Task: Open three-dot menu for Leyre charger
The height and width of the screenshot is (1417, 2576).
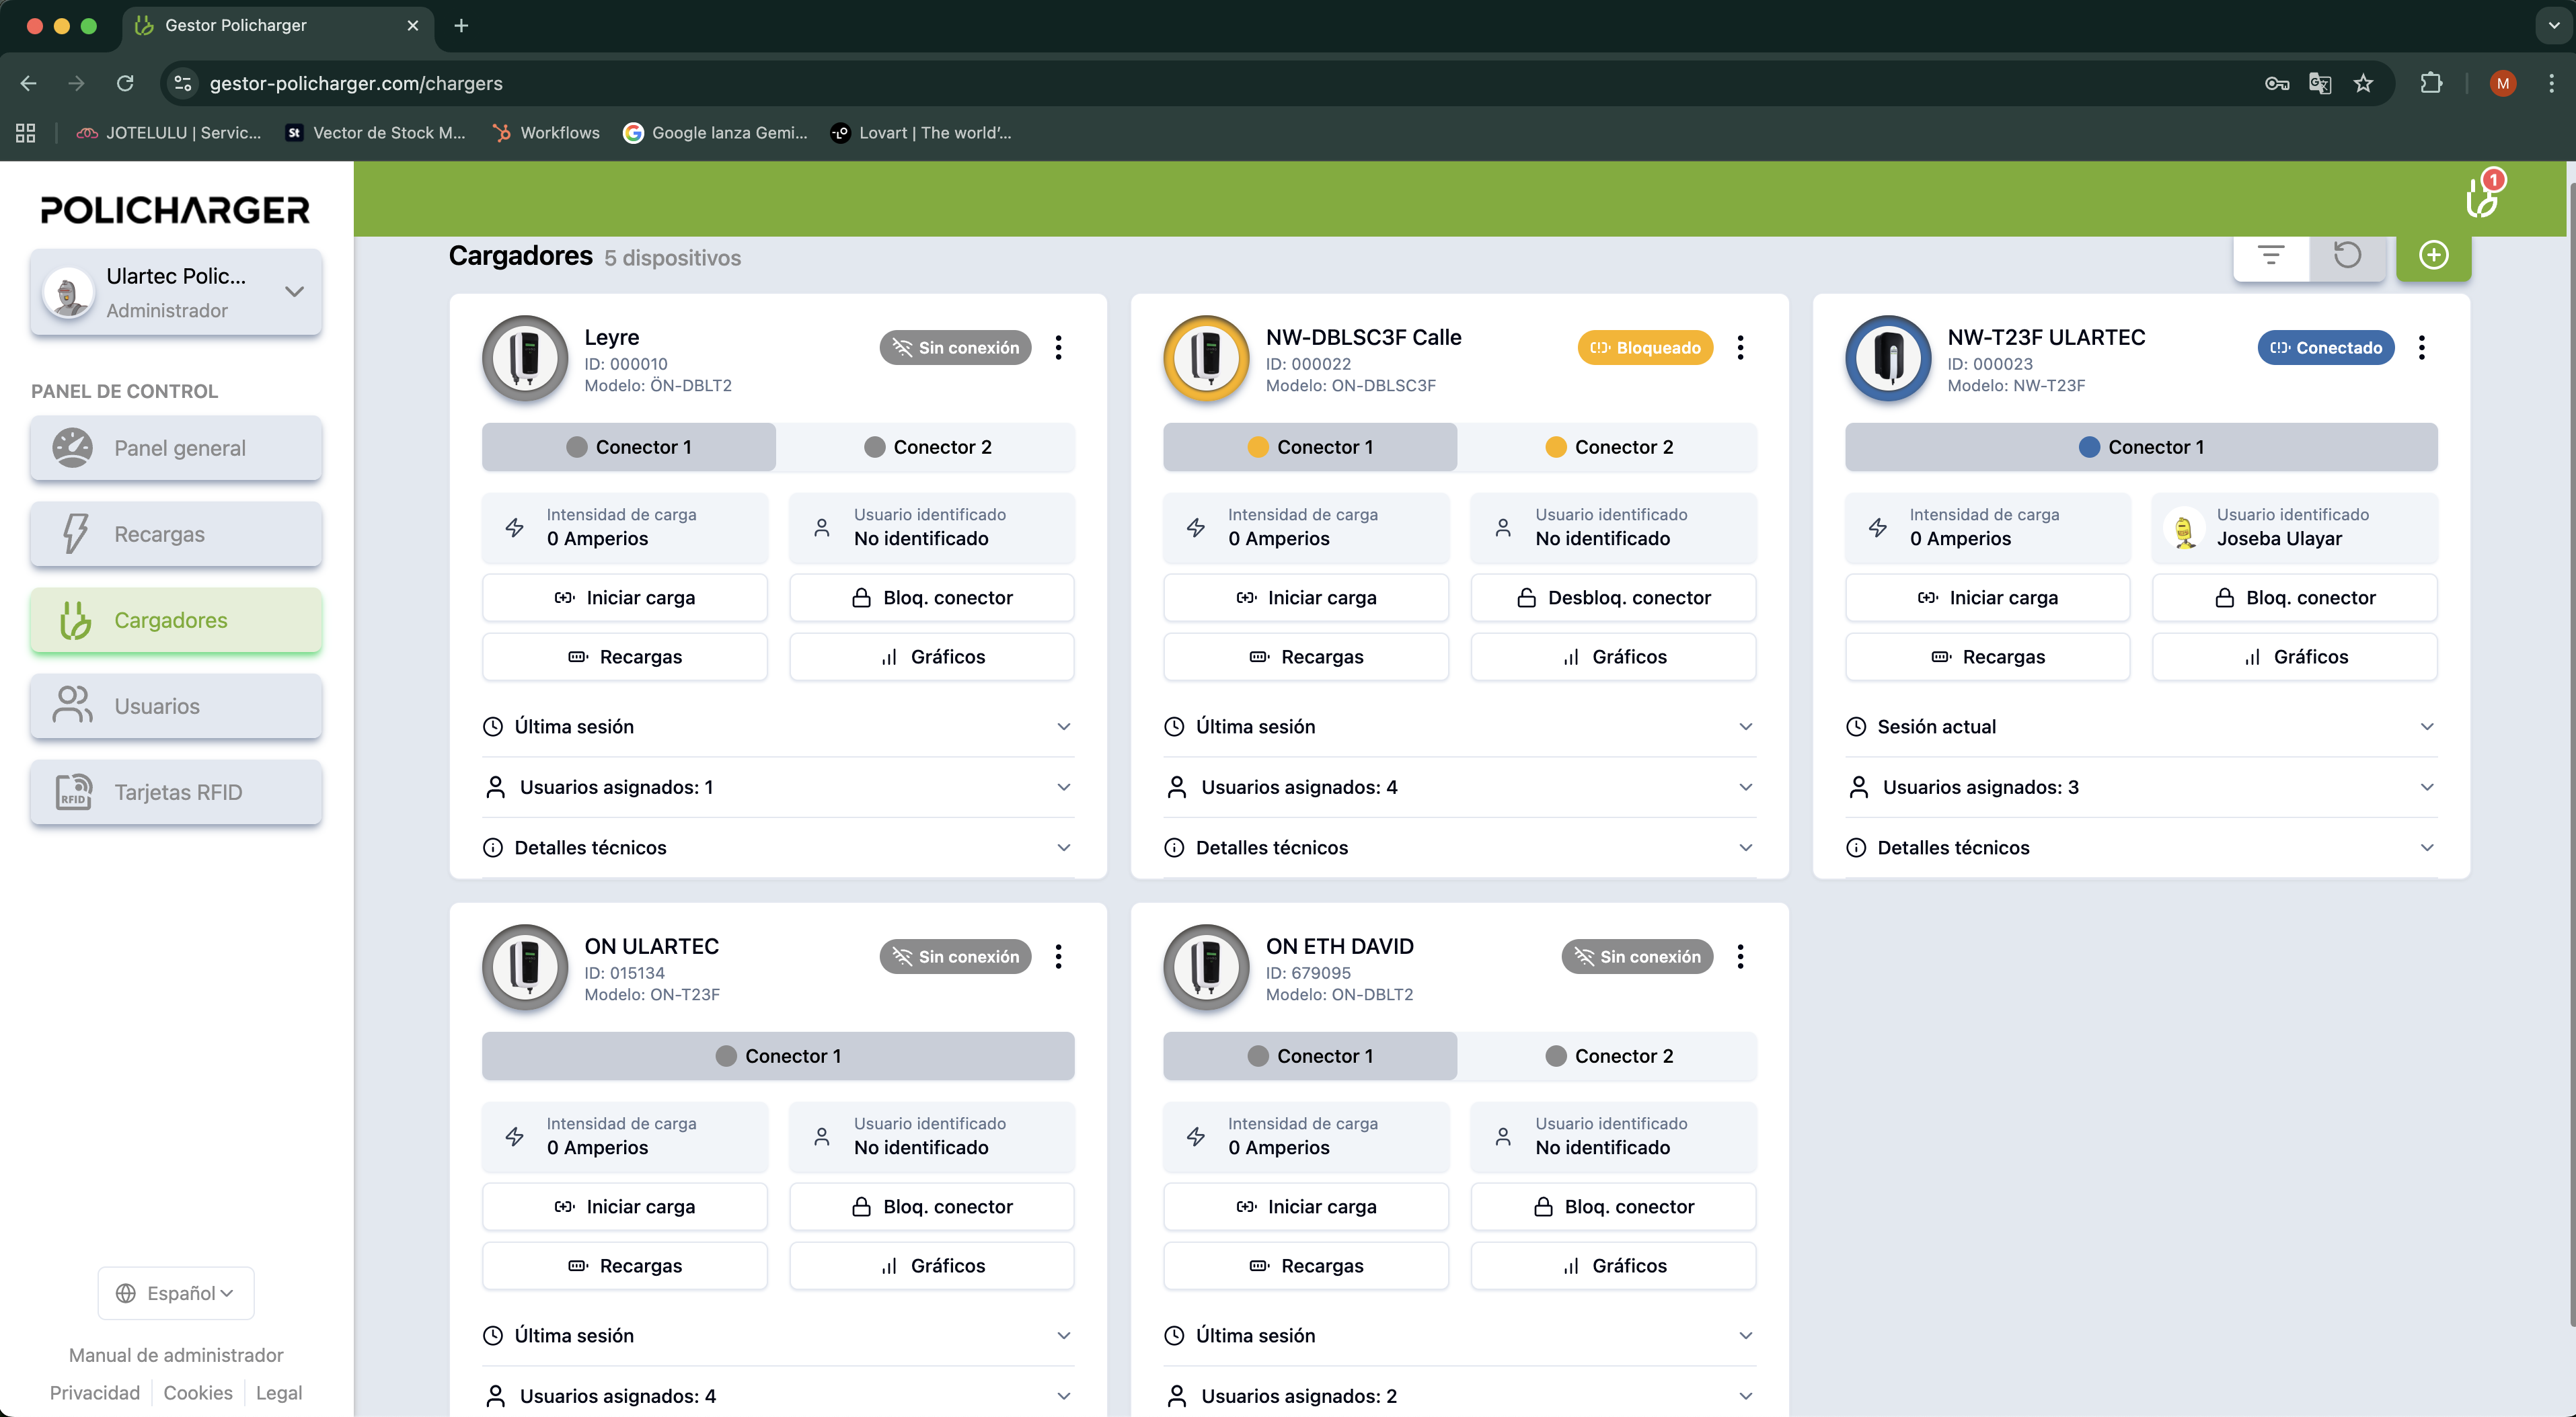Action: (x=1058, y=348)
